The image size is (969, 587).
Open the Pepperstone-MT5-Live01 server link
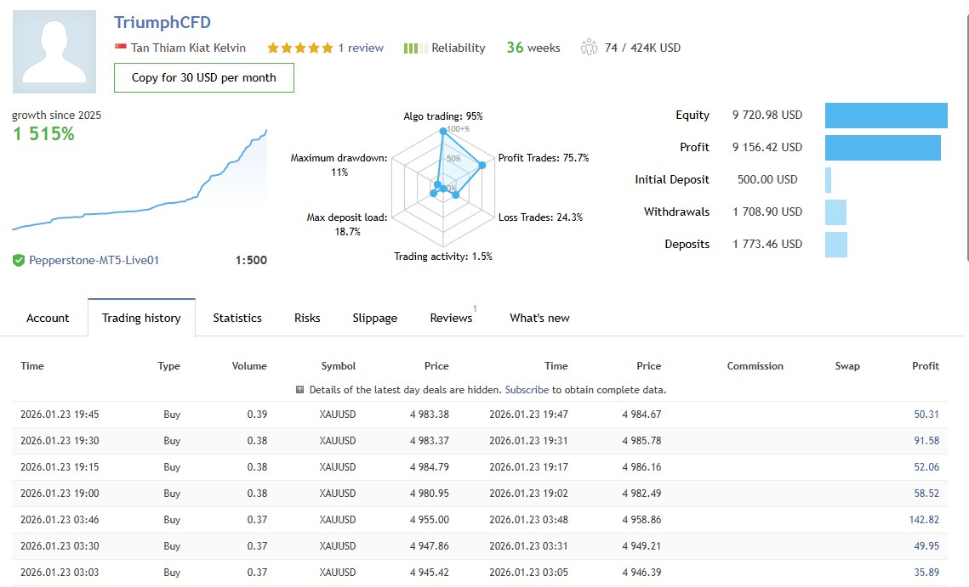pos(94,261)
